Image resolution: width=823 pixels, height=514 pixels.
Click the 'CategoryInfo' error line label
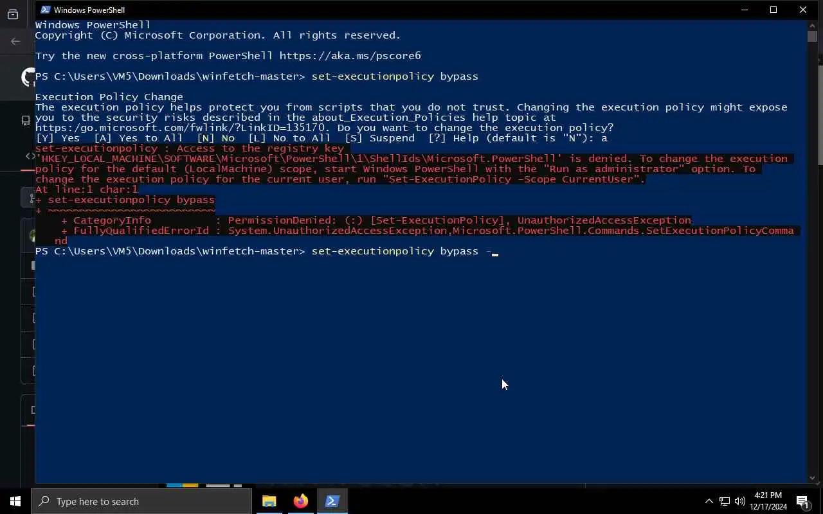click(113, 220)
